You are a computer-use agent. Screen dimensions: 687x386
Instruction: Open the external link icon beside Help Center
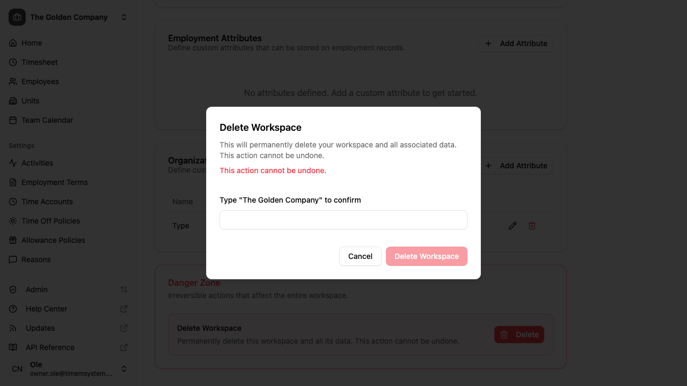[x=124, y=309]
